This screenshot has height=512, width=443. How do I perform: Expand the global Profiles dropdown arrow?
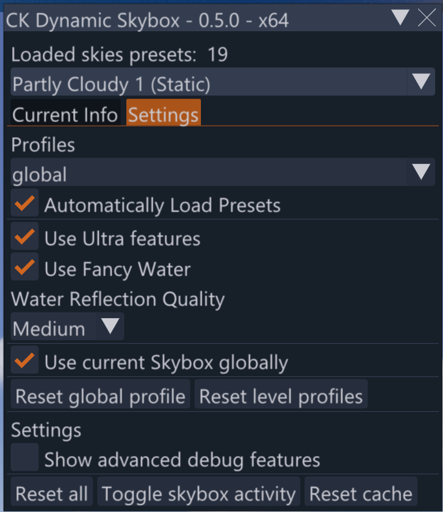[421, 172]
